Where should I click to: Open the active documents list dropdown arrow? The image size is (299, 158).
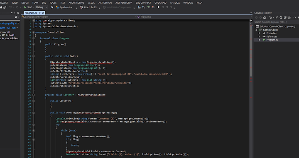[x=251, y=13]
